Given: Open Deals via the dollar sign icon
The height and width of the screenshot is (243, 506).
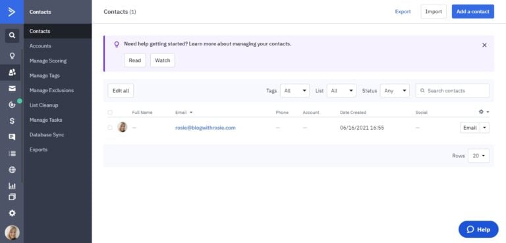Looking at the screenshot, I should coord(12,121).
